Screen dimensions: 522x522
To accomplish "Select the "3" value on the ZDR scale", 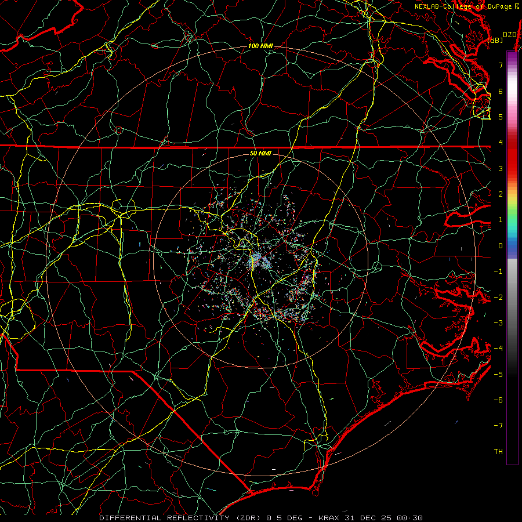I will point(501,168).
